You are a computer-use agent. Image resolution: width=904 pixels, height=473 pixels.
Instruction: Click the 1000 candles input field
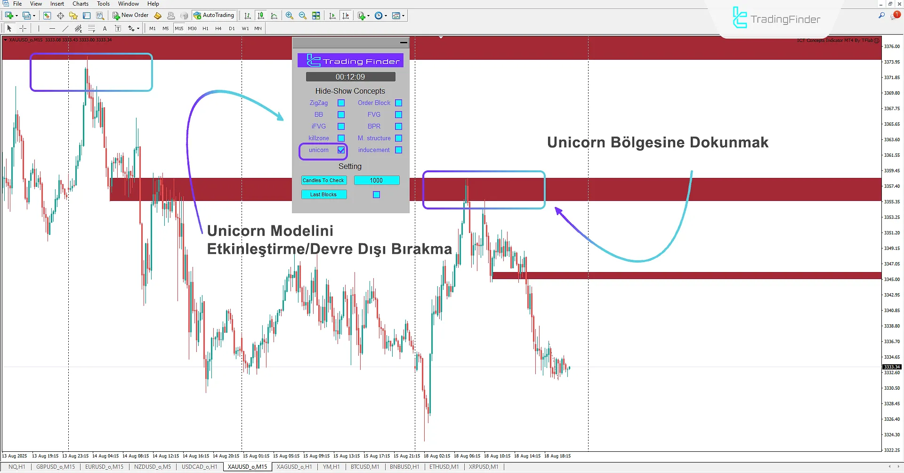377,180
